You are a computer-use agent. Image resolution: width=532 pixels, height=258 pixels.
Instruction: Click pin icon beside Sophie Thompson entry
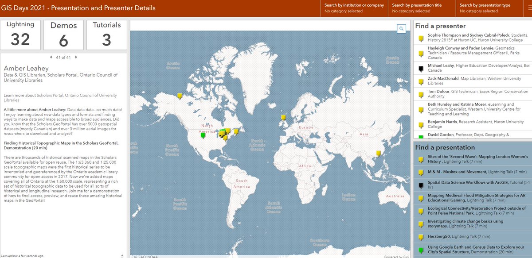click(422, 39)
